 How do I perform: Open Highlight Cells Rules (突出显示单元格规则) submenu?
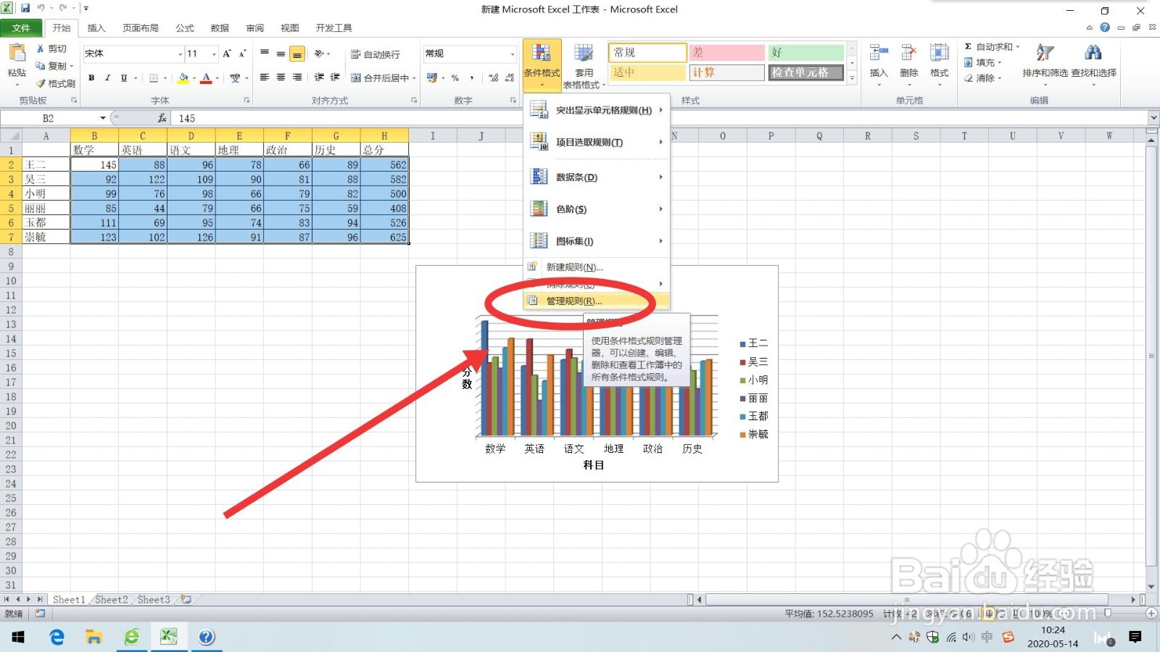pyautogui.click(x=596, y=110)
